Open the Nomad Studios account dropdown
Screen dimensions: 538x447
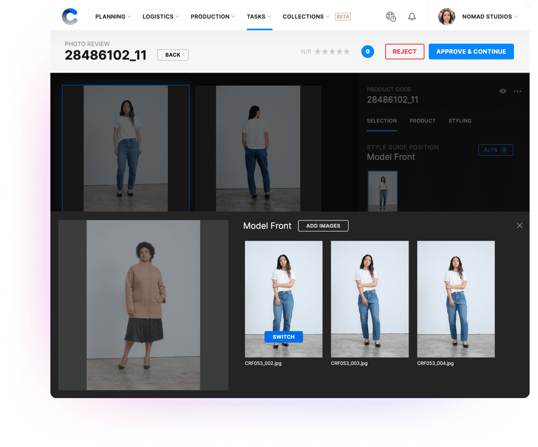[x=490, y=17]
